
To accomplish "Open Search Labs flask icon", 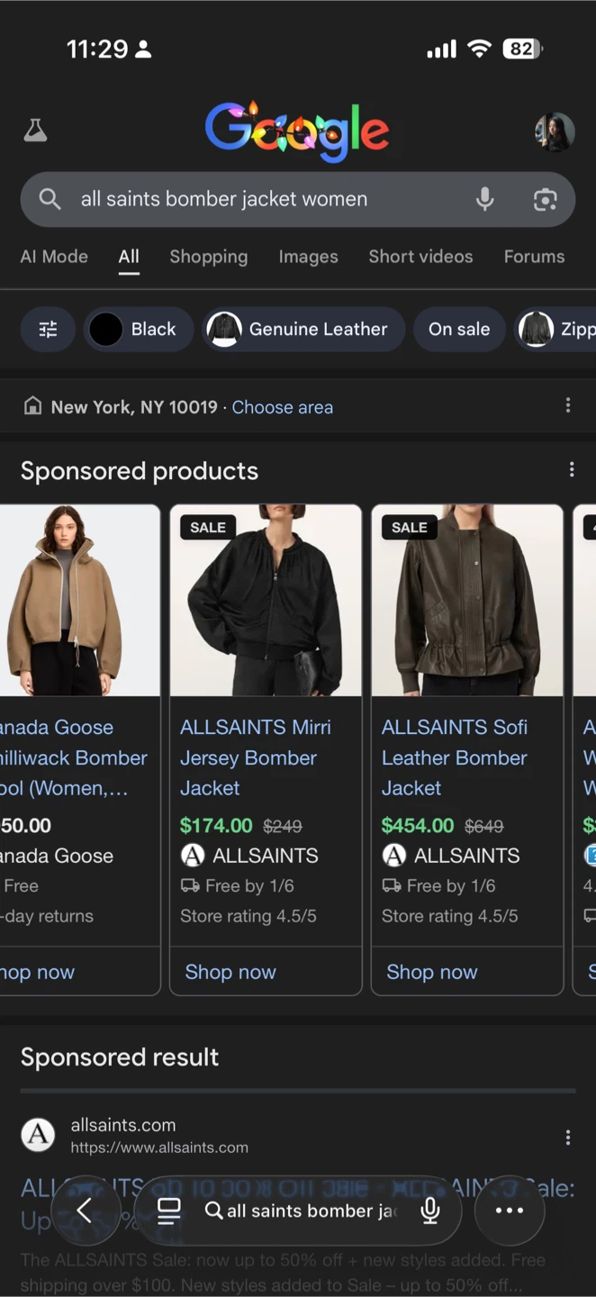I will coord(35,131).
